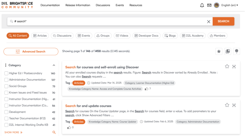Open the user profile avatar

216,5
